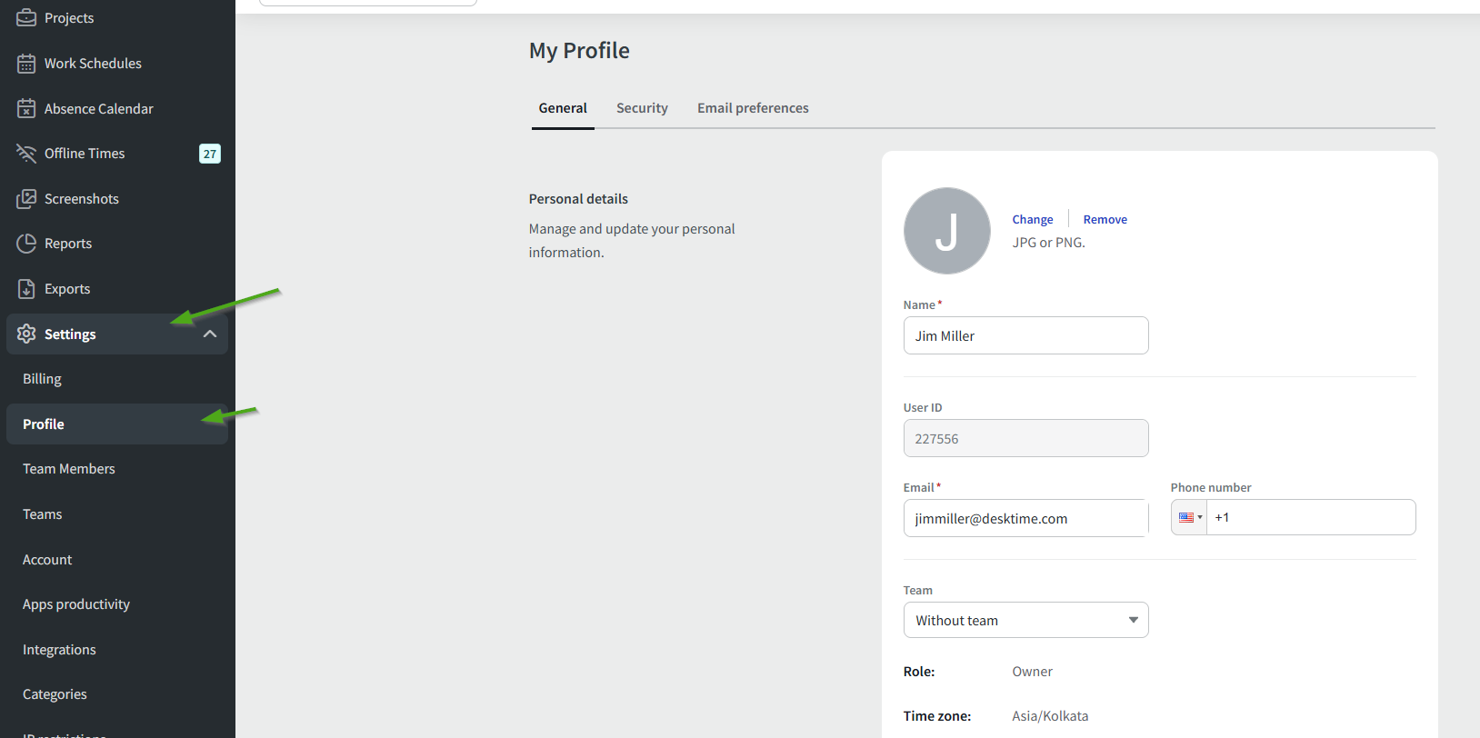Switch to the Security tab
This screenshot has height=738, width=1480.
click(642, 108)
